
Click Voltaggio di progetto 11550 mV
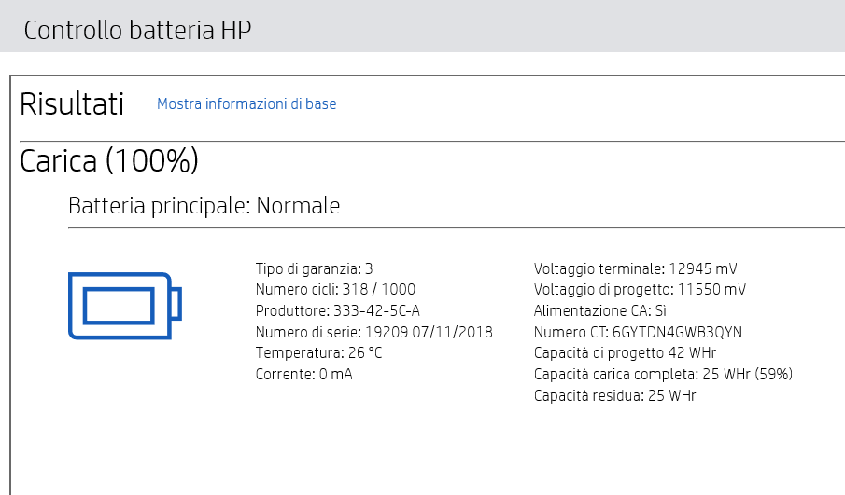[x=640, y=290]
